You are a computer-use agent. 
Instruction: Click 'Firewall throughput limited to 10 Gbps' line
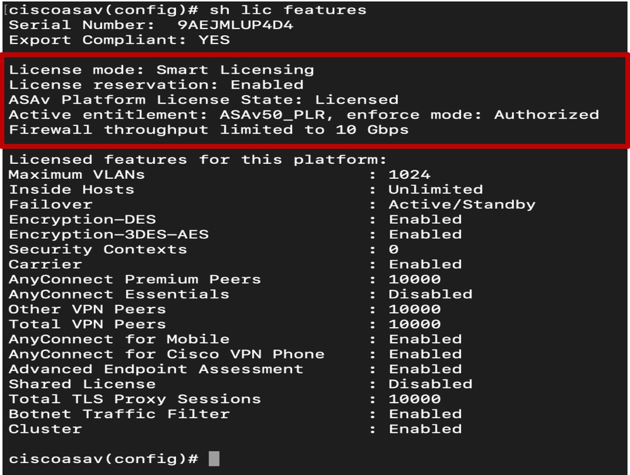point(209,130)
